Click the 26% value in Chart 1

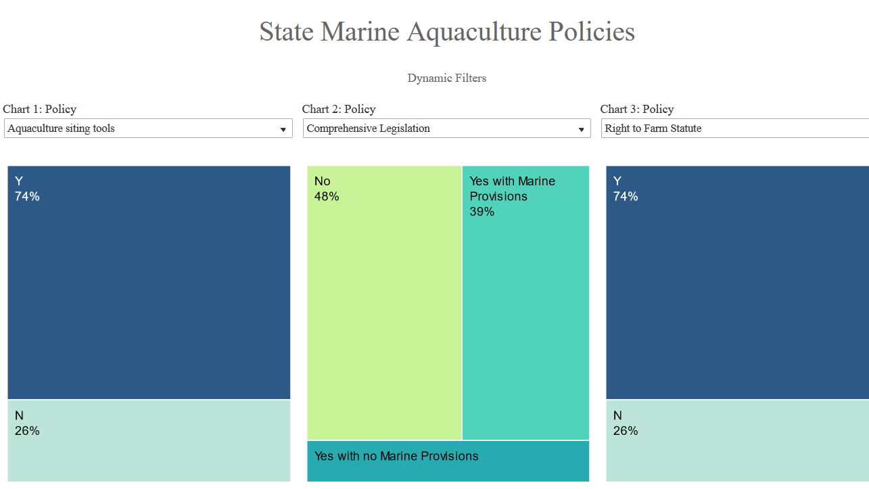[x=27, y=431]
